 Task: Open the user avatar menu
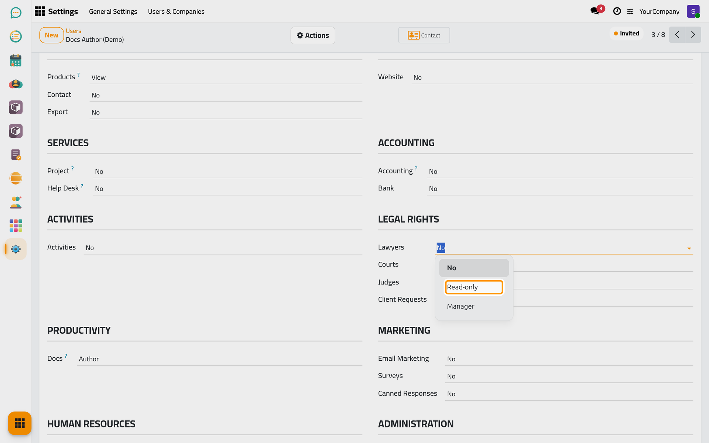tap(693, 11)
